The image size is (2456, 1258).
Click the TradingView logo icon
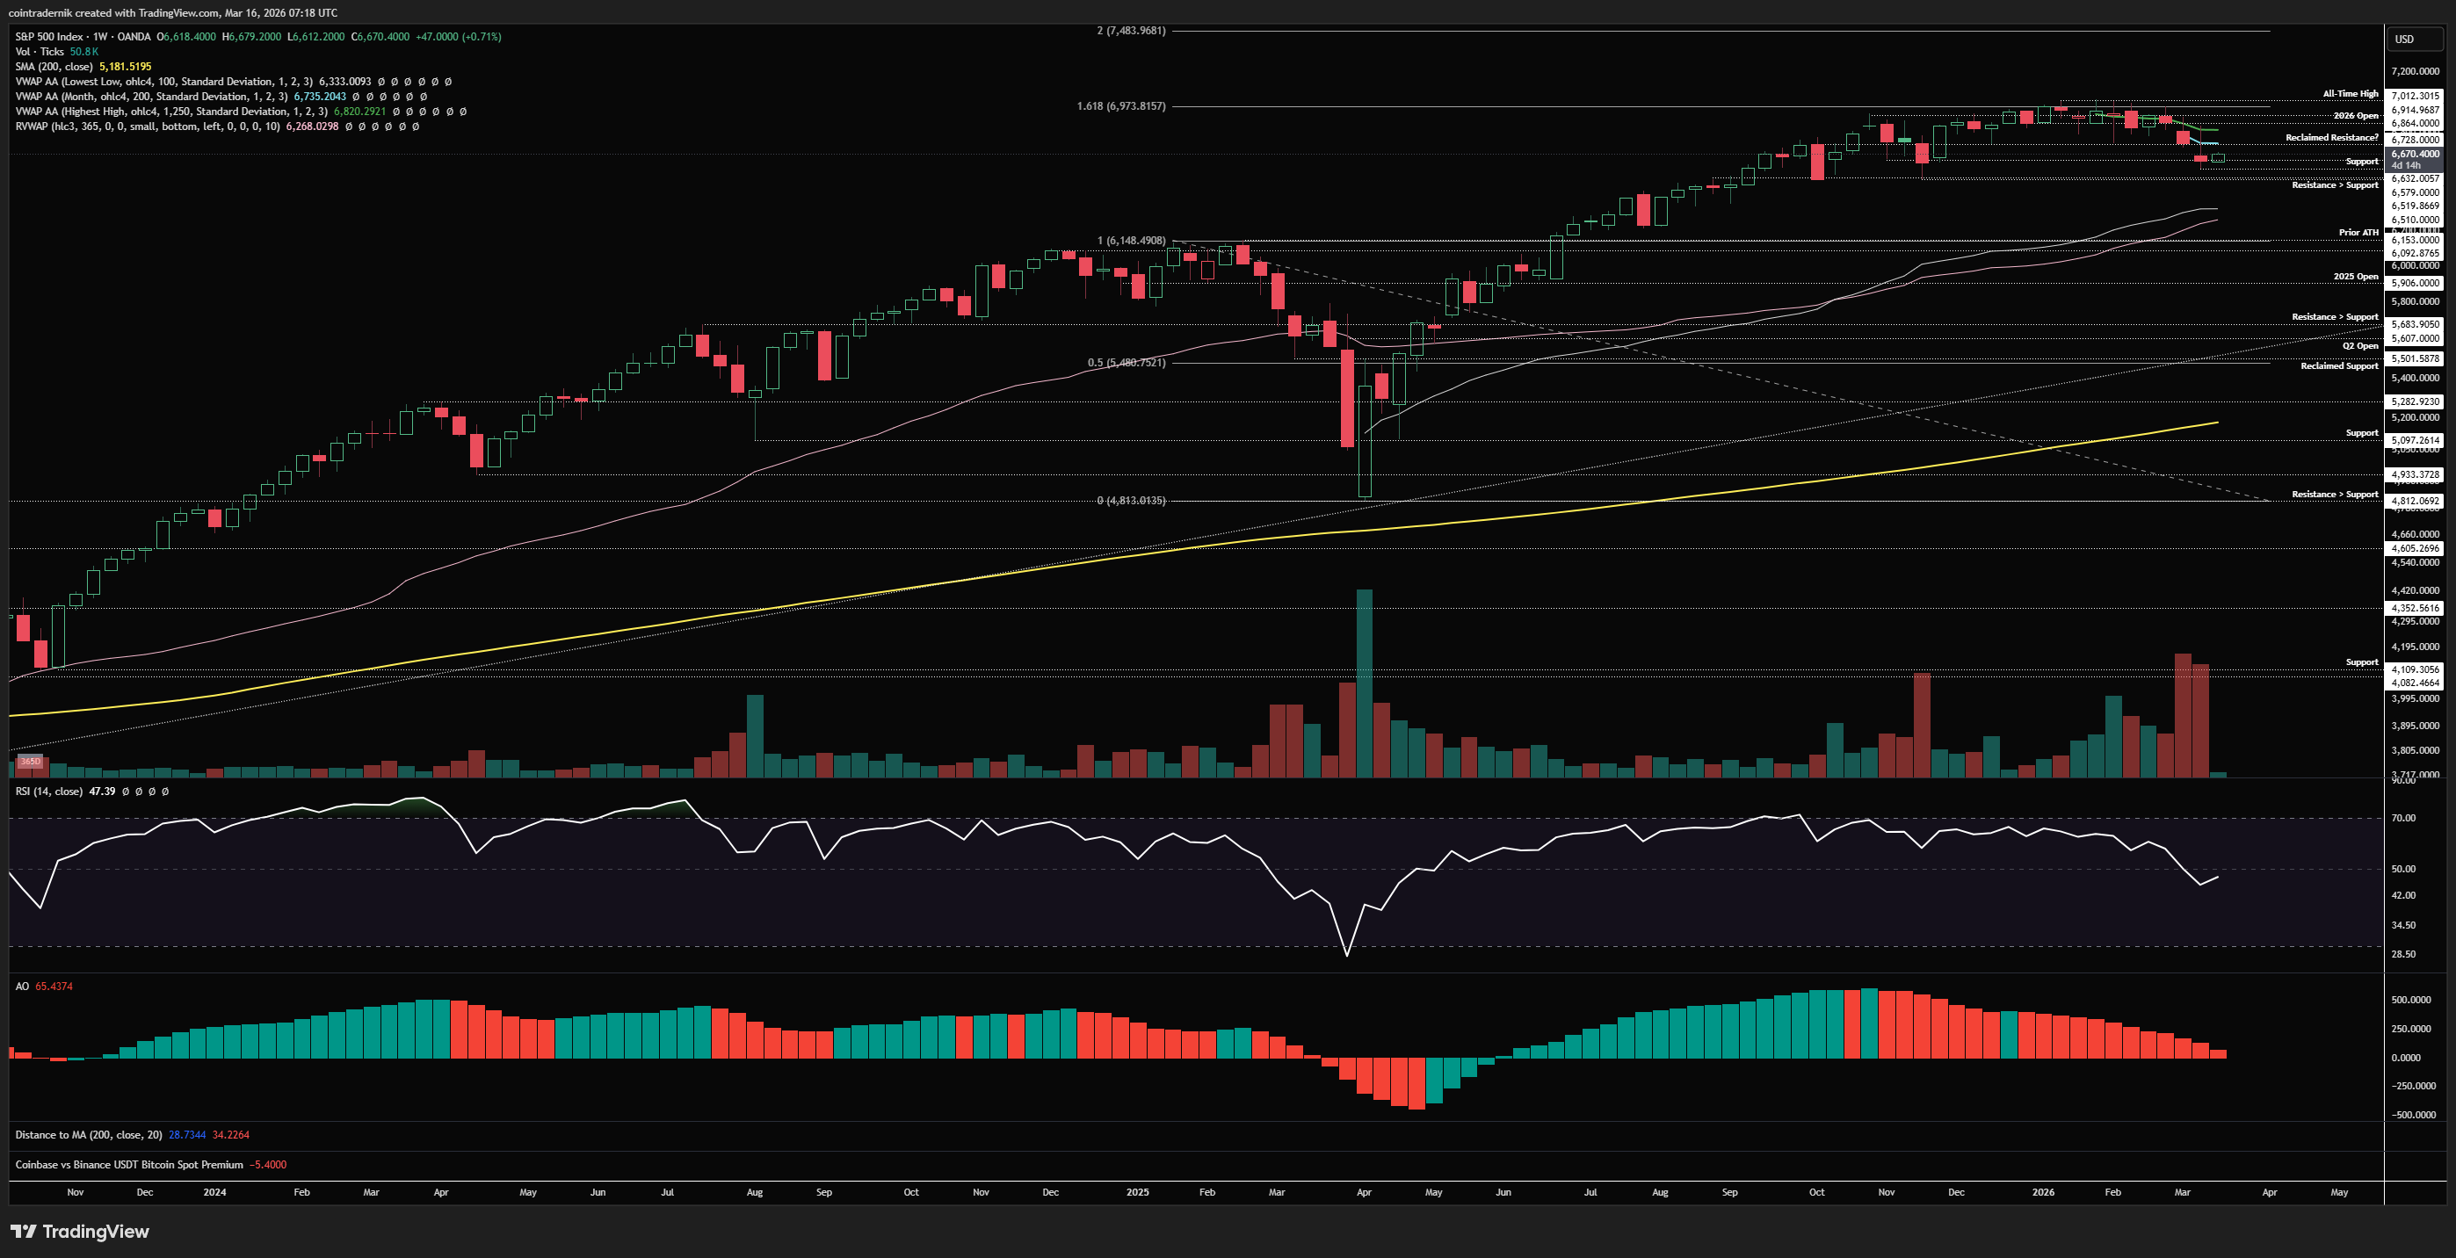click(24, 1232)
